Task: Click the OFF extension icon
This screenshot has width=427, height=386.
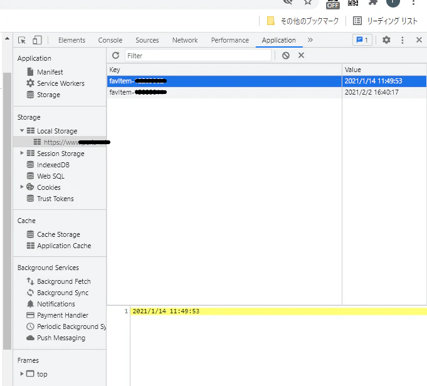Action: pyautogui.click(x=333, y=4)
